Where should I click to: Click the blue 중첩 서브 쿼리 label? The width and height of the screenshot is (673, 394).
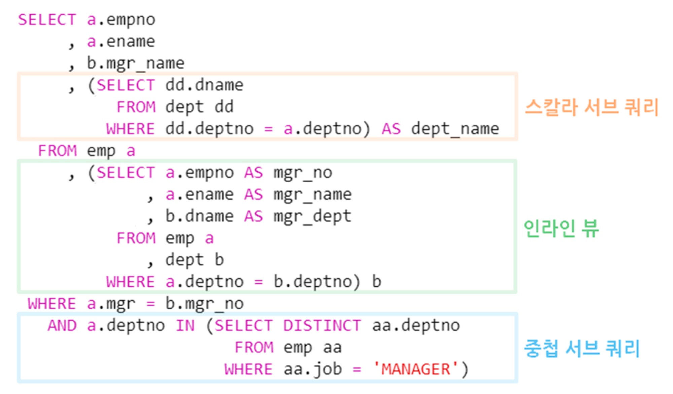(x=581, y=348)
